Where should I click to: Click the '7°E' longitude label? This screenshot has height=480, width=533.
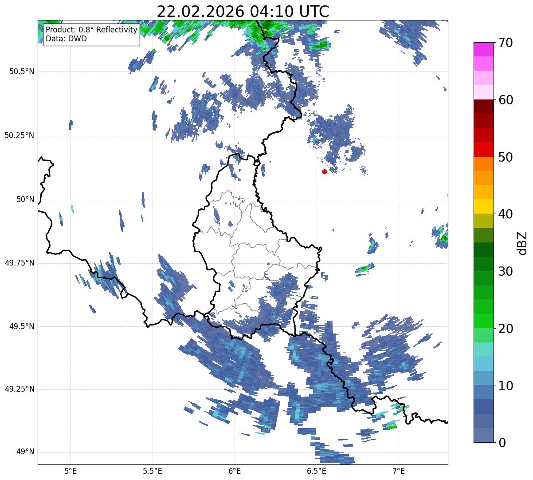click(x=399, y=471)
